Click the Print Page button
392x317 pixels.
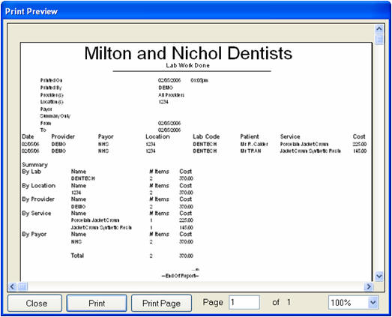(x=161, y=304)
